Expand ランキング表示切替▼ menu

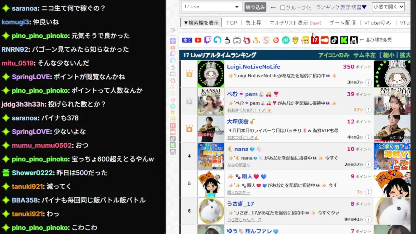341,7
